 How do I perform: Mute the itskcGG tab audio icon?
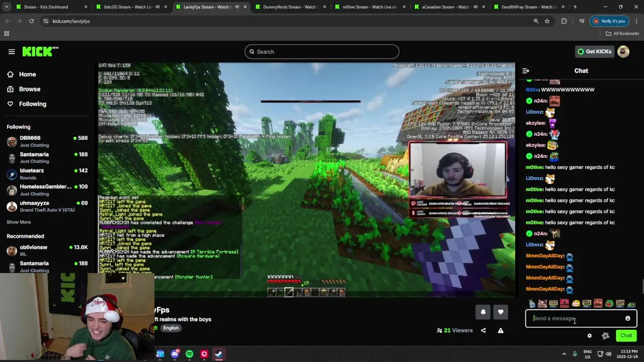click(x=157, y=7)
